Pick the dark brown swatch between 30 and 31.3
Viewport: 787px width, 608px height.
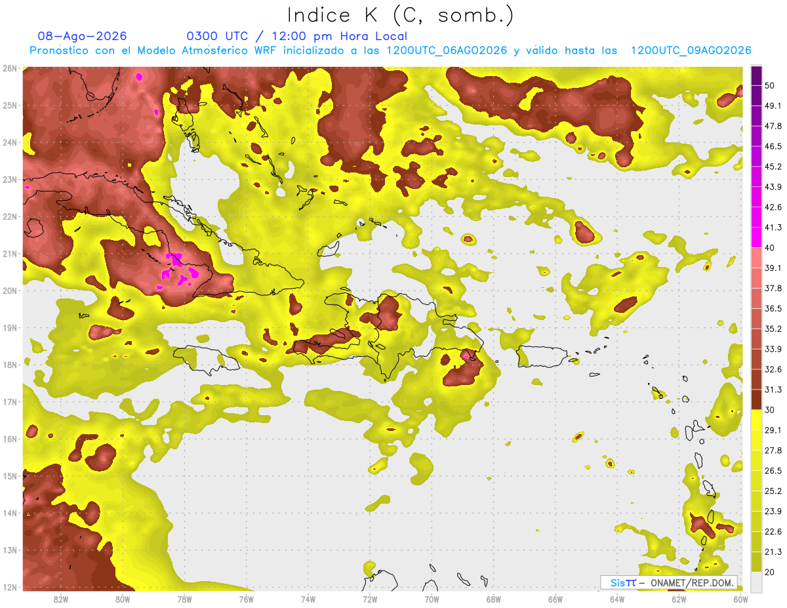point(757,399)
